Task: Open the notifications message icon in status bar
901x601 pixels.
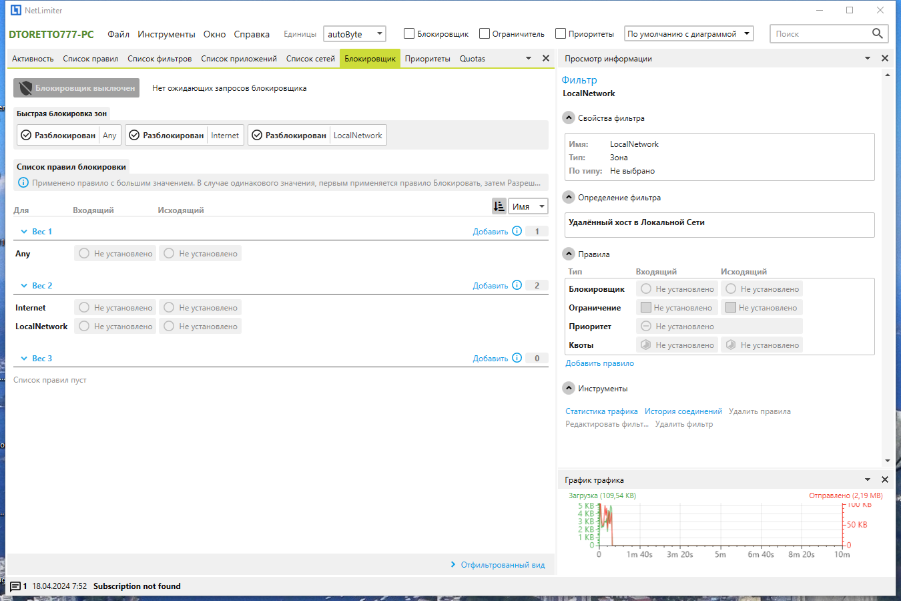Action: coord(15,586)
